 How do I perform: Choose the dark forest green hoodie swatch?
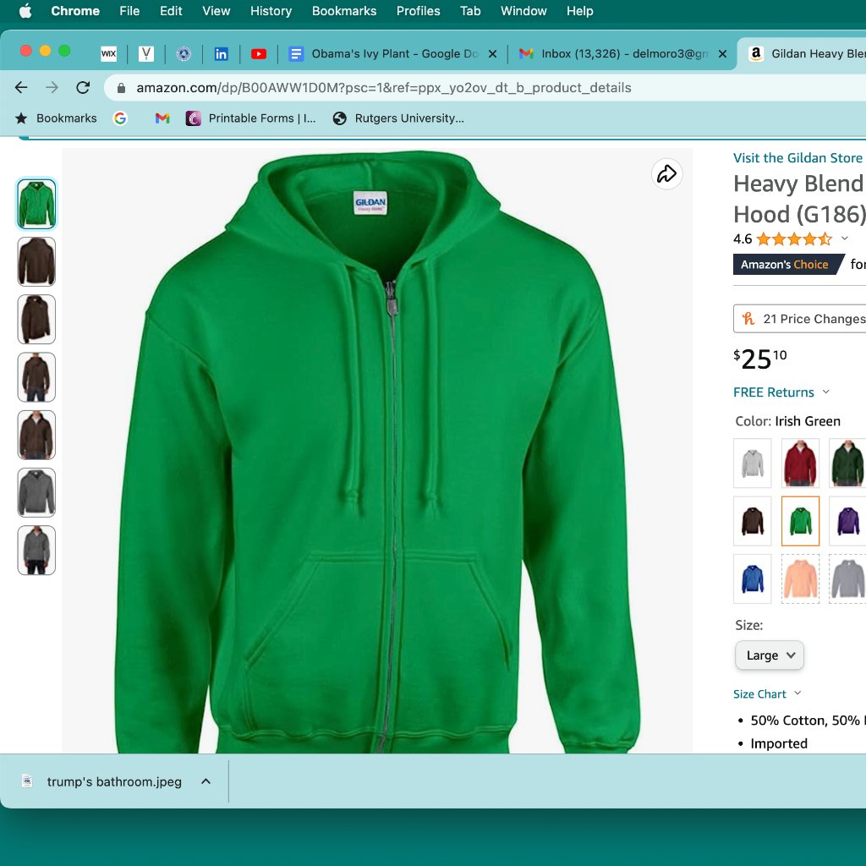coord(847,463)
